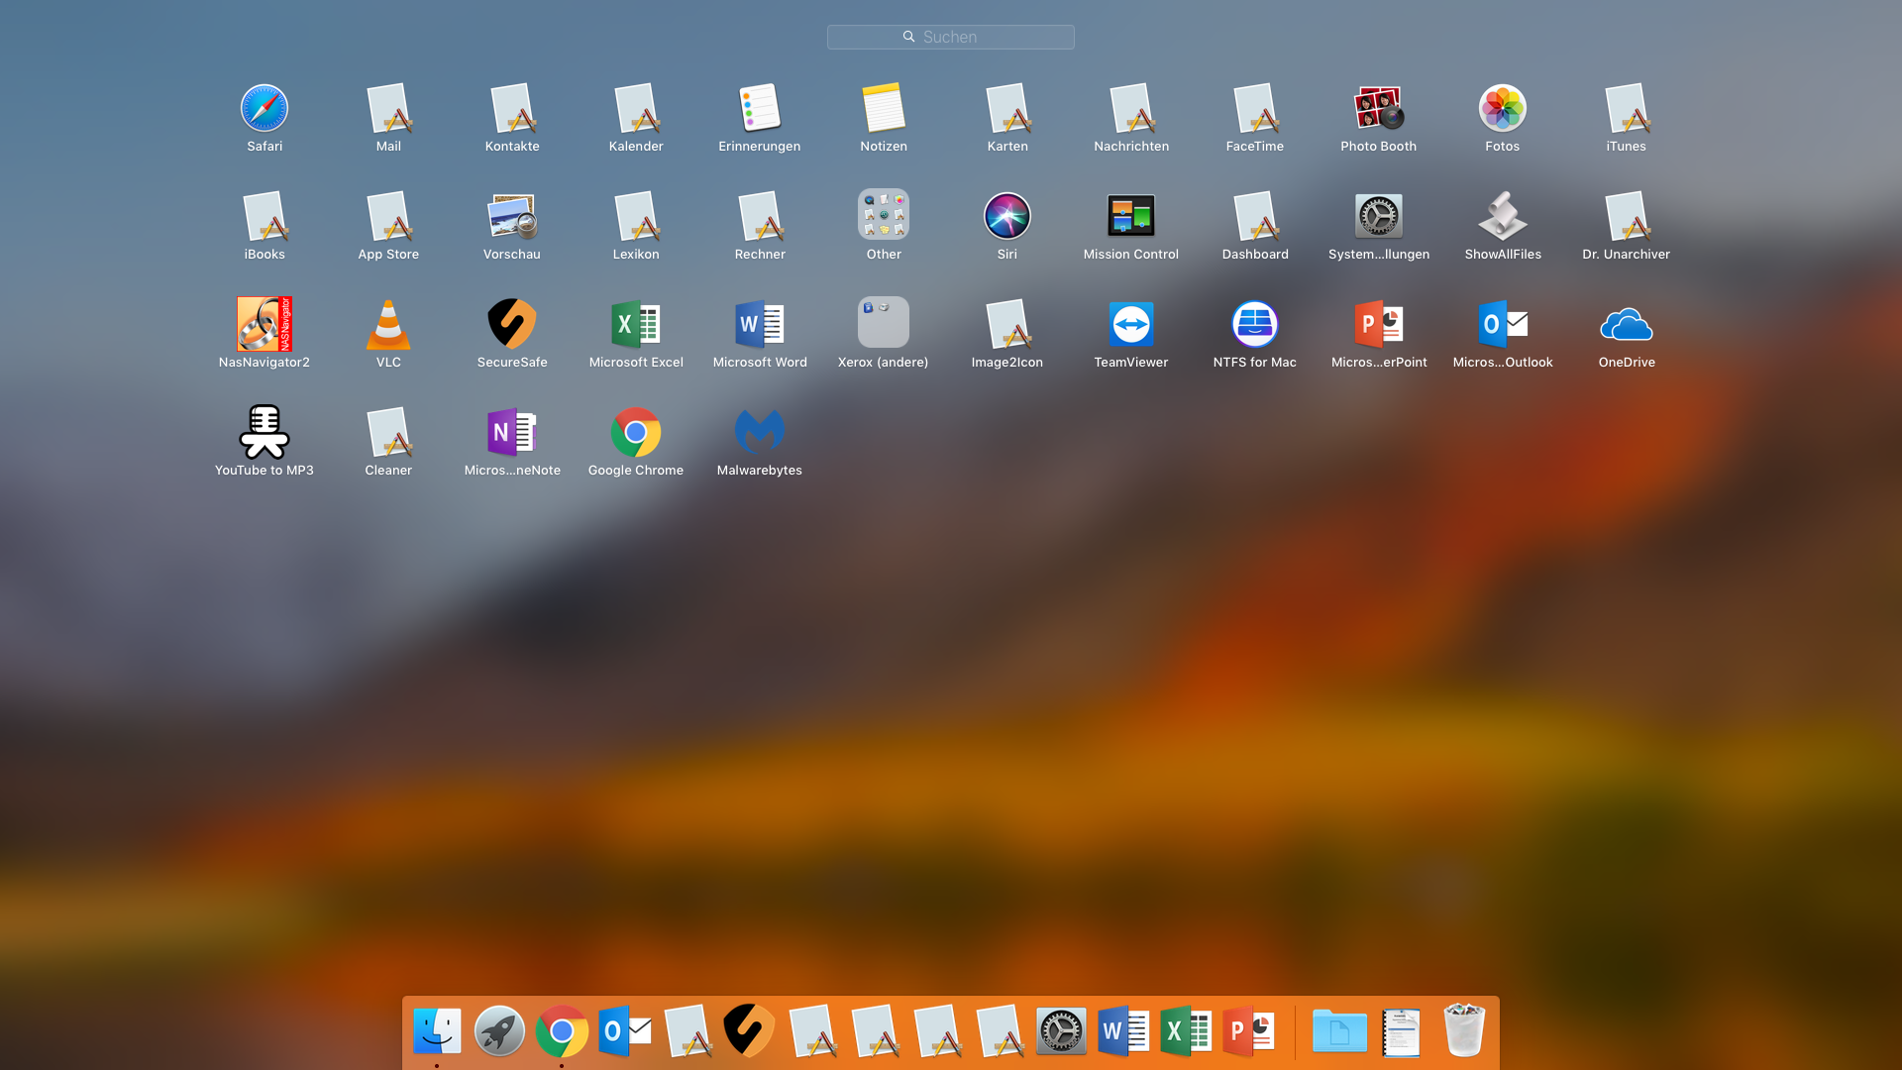Open TeamViewer app
The height and width of the screenshot is (1070, 1902).
(x=1131, y=325)
